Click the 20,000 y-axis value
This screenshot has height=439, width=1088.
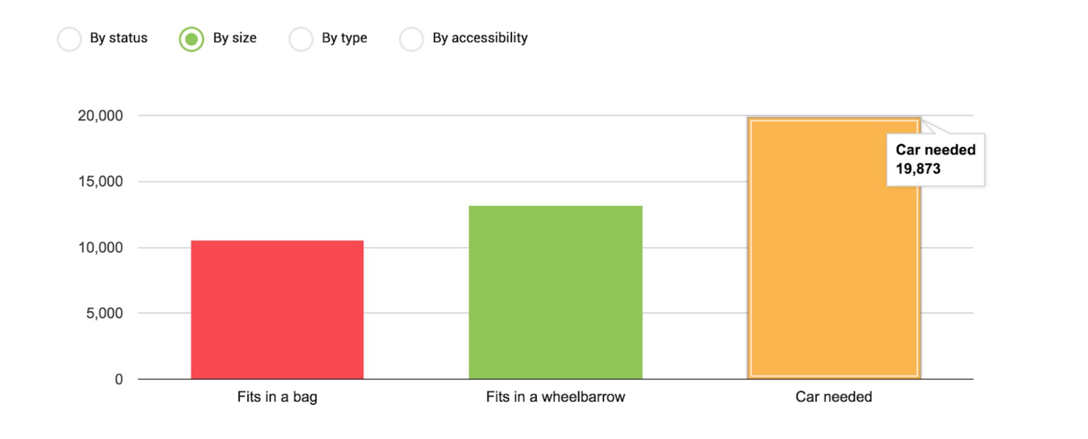(100, 116)
